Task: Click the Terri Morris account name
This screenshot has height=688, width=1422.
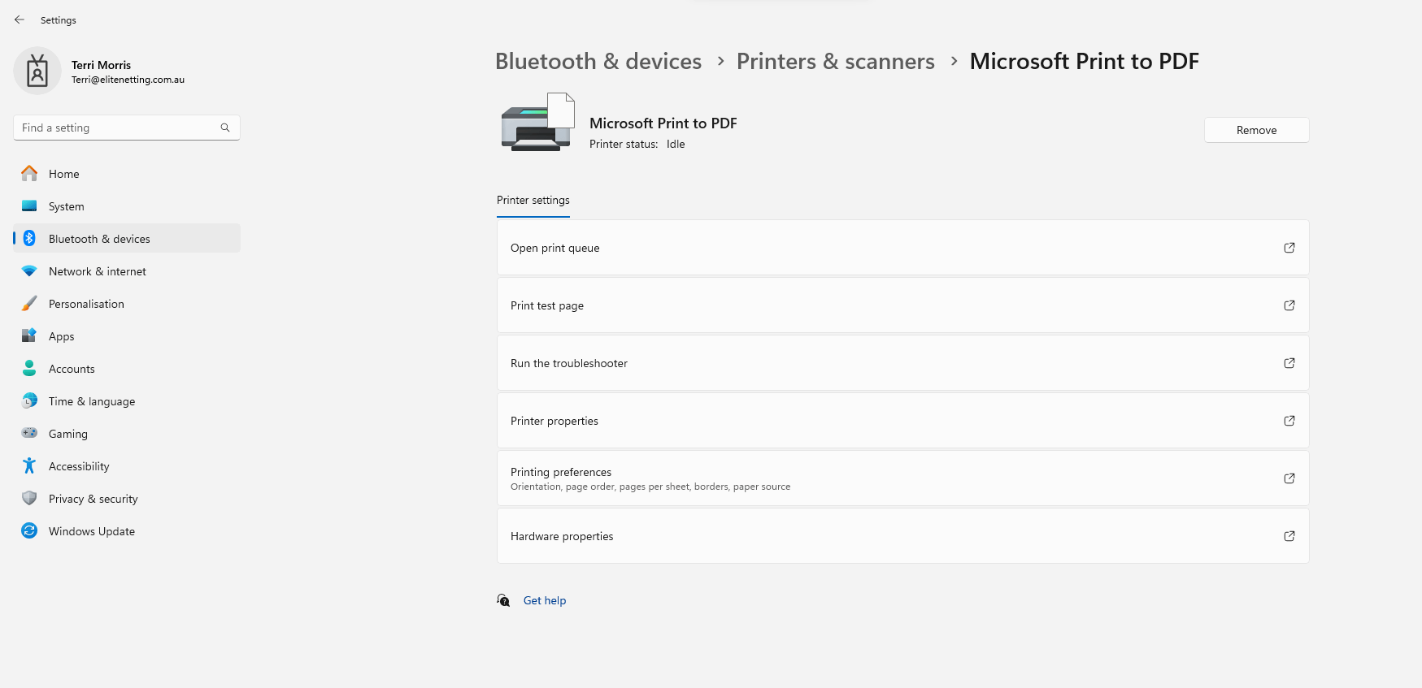Action: [101, 65]
